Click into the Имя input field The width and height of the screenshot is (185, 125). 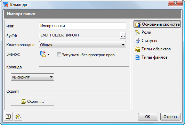pyautogui.click(x=82, y=26)
